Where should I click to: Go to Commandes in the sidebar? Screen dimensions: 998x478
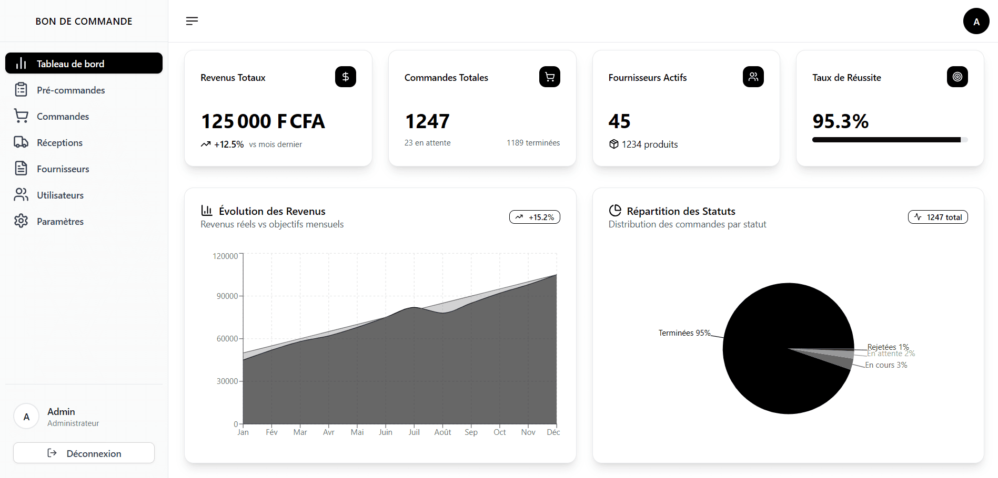click(63, 116)
